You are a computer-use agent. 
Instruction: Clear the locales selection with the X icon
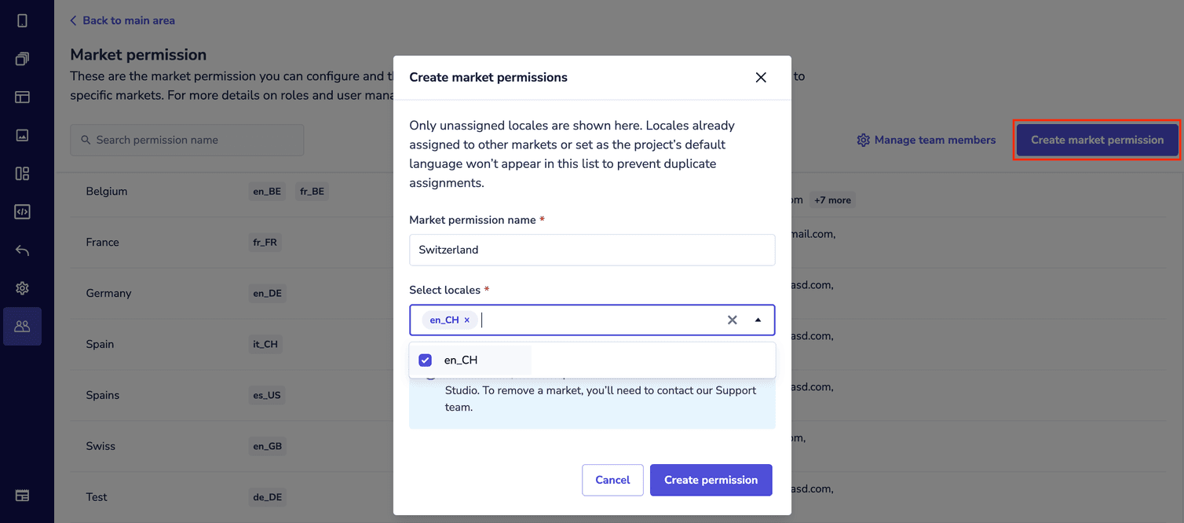[x=732, y=320]
